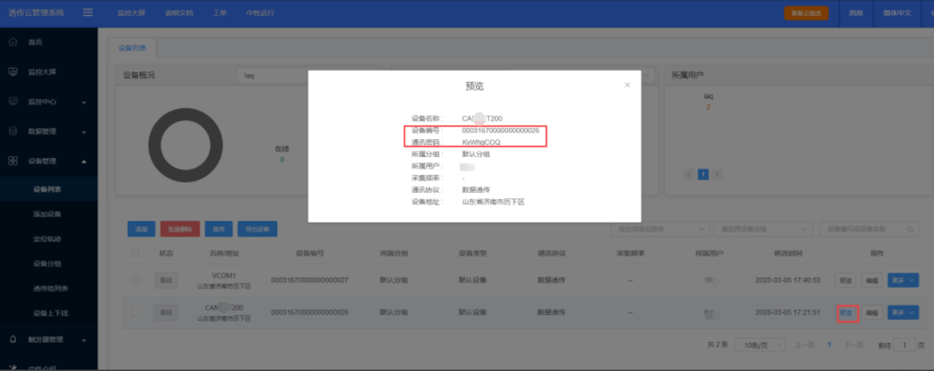
Task: Click the 前往 page number input field
Action: tap(904, 345)
